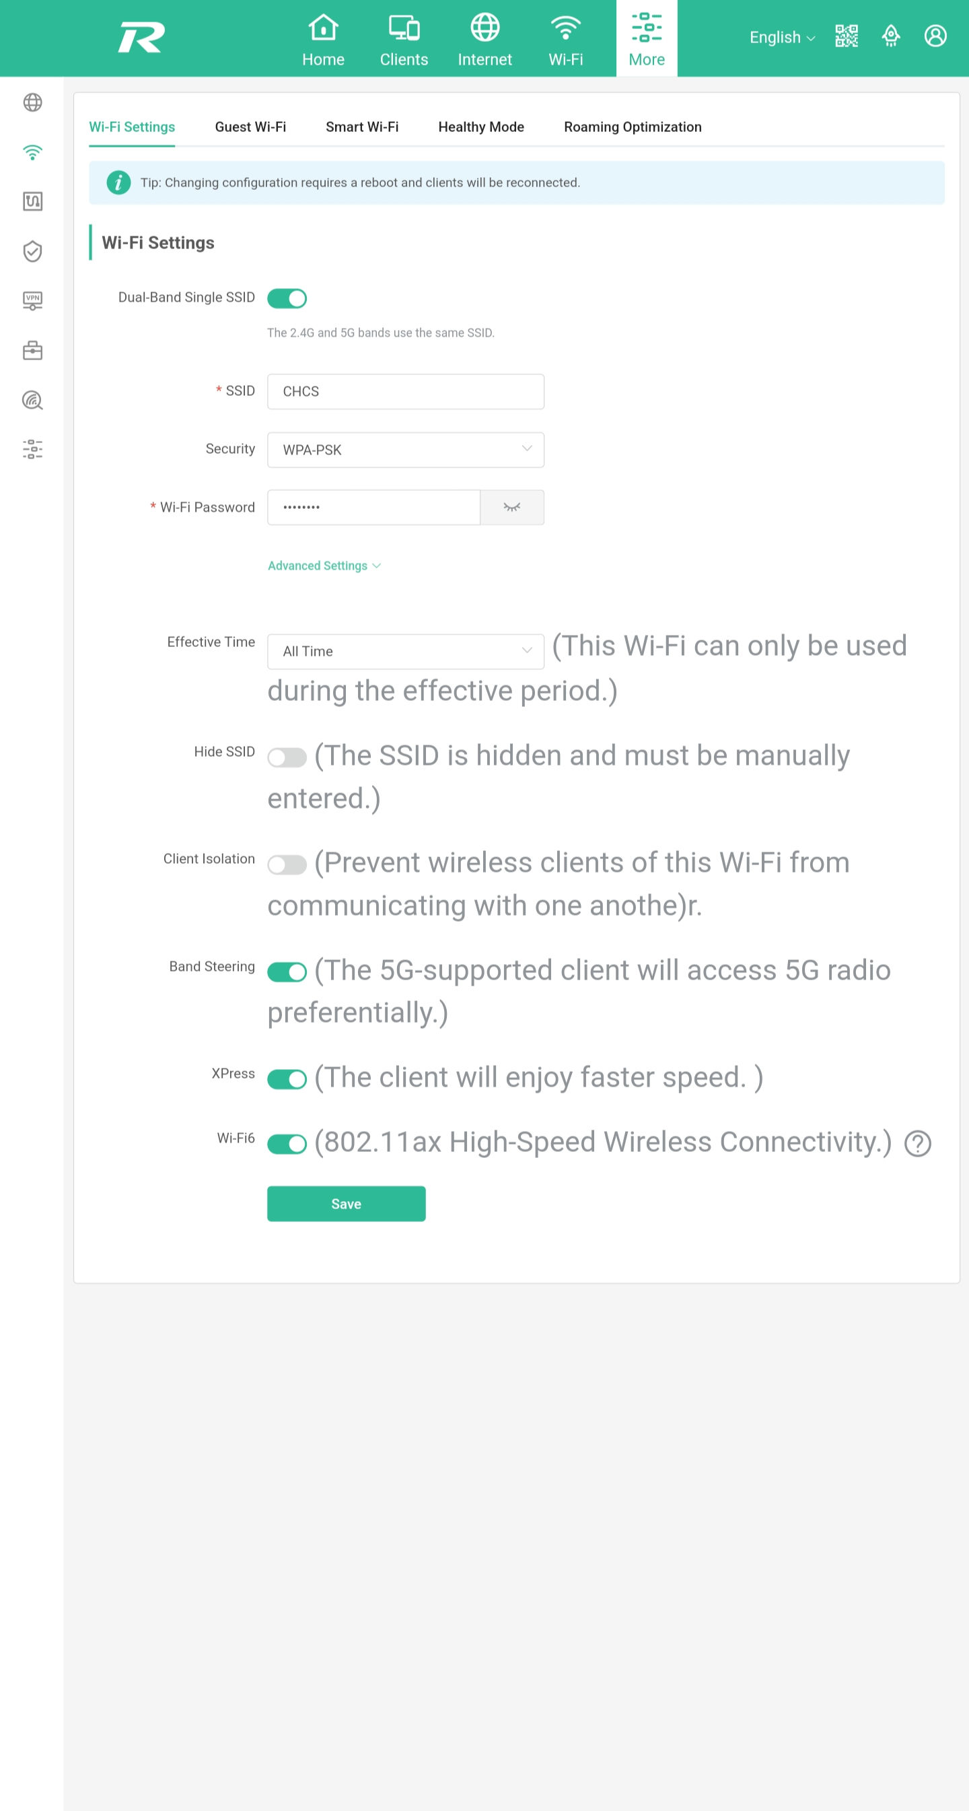Image resolution: width=969 pixels, height=1811 pixels.
Task: Open the toolbox sidebar icon
Action: [32, 350]
